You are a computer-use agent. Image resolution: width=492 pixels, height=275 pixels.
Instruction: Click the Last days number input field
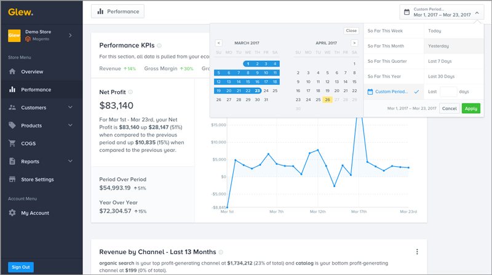click(448, 92)
